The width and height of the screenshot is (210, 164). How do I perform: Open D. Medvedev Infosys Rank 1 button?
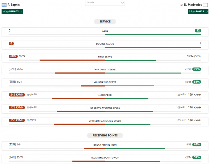(198, 11)
